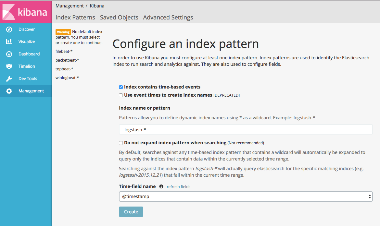Image resolution: width=380 pixels, height=226 pixels.
Task: Select the Dev Tools label in sidebar
Action: [28, 79]
